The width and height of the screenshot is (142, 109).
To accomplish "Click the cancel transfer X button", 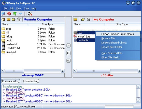I will click(x=68, y=45).
